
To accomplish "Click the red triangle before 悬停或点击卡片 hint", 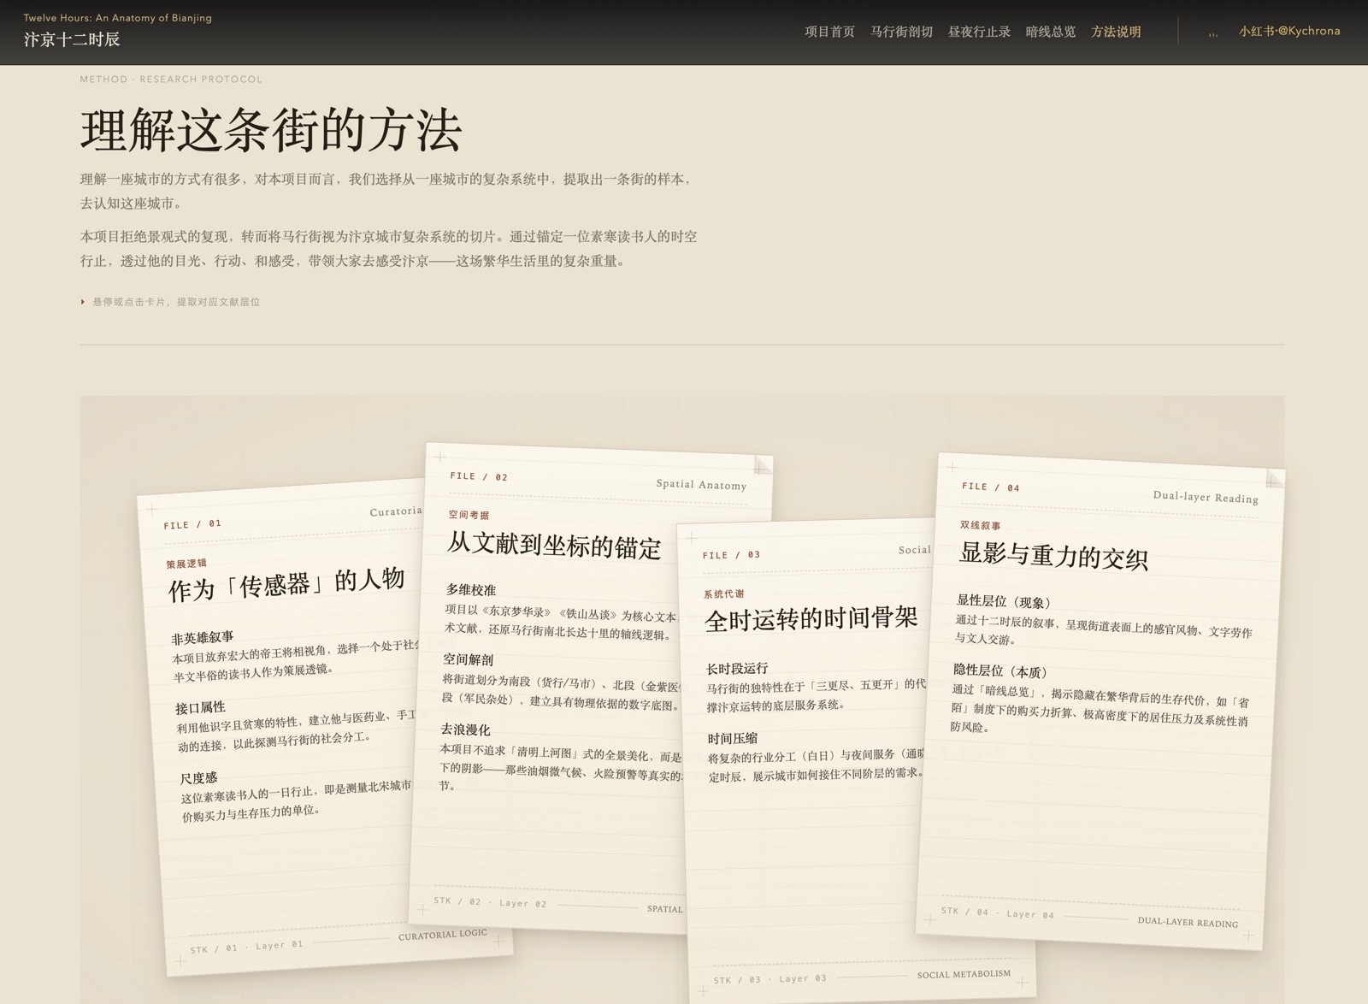I will [x=83, y=302].
